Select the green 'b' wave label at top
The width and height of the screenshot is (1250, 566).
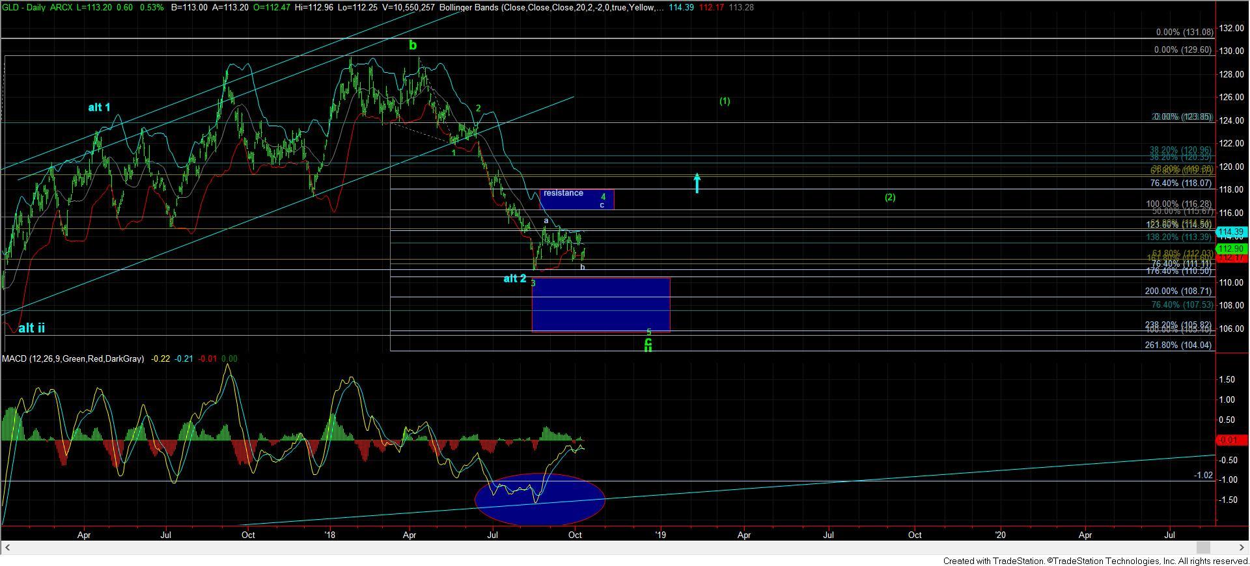pos(413,45)
